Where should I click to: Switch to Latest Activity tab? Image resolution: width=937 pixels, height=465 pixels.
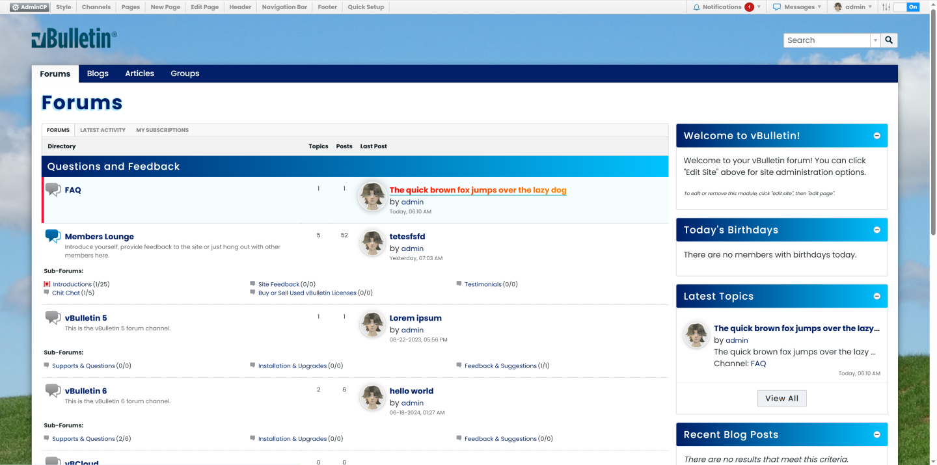(x=103, y=130)
